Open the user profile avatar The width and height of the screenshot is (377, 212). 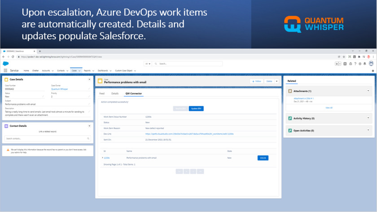[371, 63]
